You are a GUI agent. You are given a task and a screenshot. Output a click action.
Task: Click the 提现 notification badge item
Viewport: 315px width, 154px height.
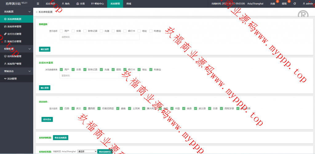point(284,4)
